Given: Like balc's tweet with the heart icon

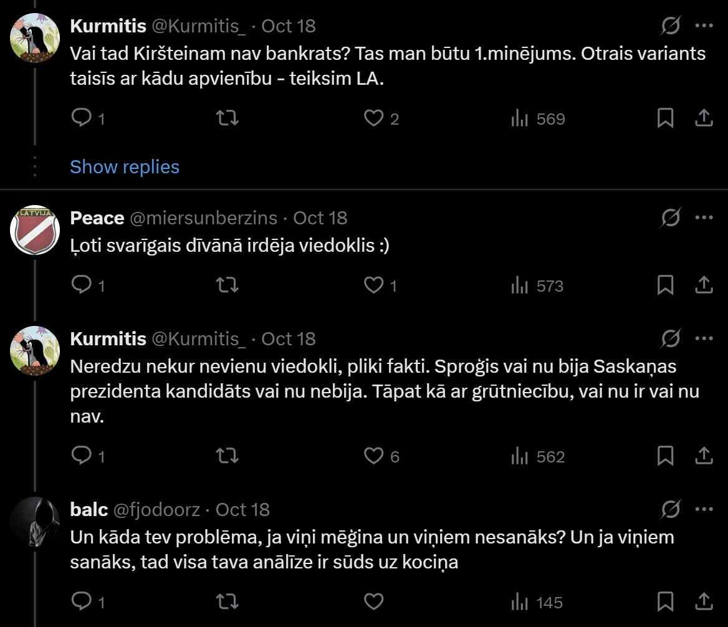Looking at the screenshot, I should pos(373,602).
